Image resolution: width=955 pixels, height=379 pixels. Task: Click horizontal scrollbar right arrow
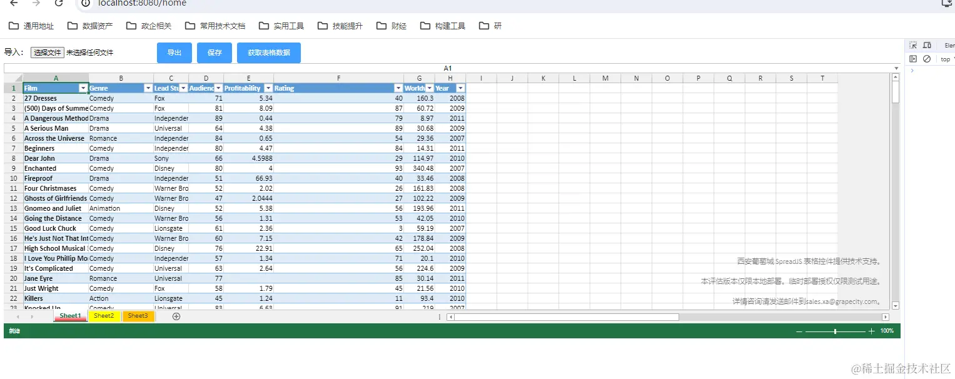pos(886,317)
